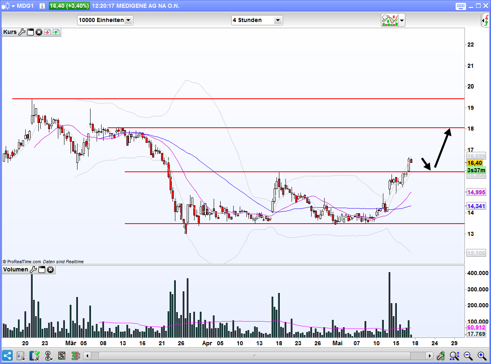The height and width of the screenshot is (364, 491).
Task: Click the horizontal/vertical zoom adjust magnifier
Action: (455, 355)
